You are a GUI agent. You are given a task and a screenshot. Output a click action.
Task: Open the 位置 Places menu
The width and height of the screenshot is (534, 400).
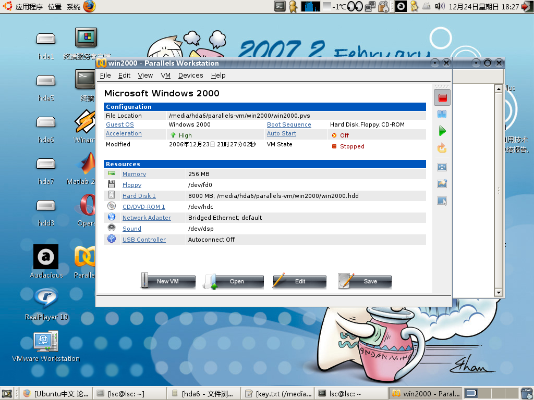coord(54,6)
